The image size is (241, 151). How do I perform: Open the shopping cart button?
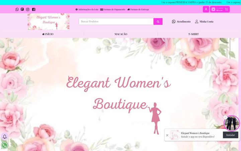click(220, 9)
